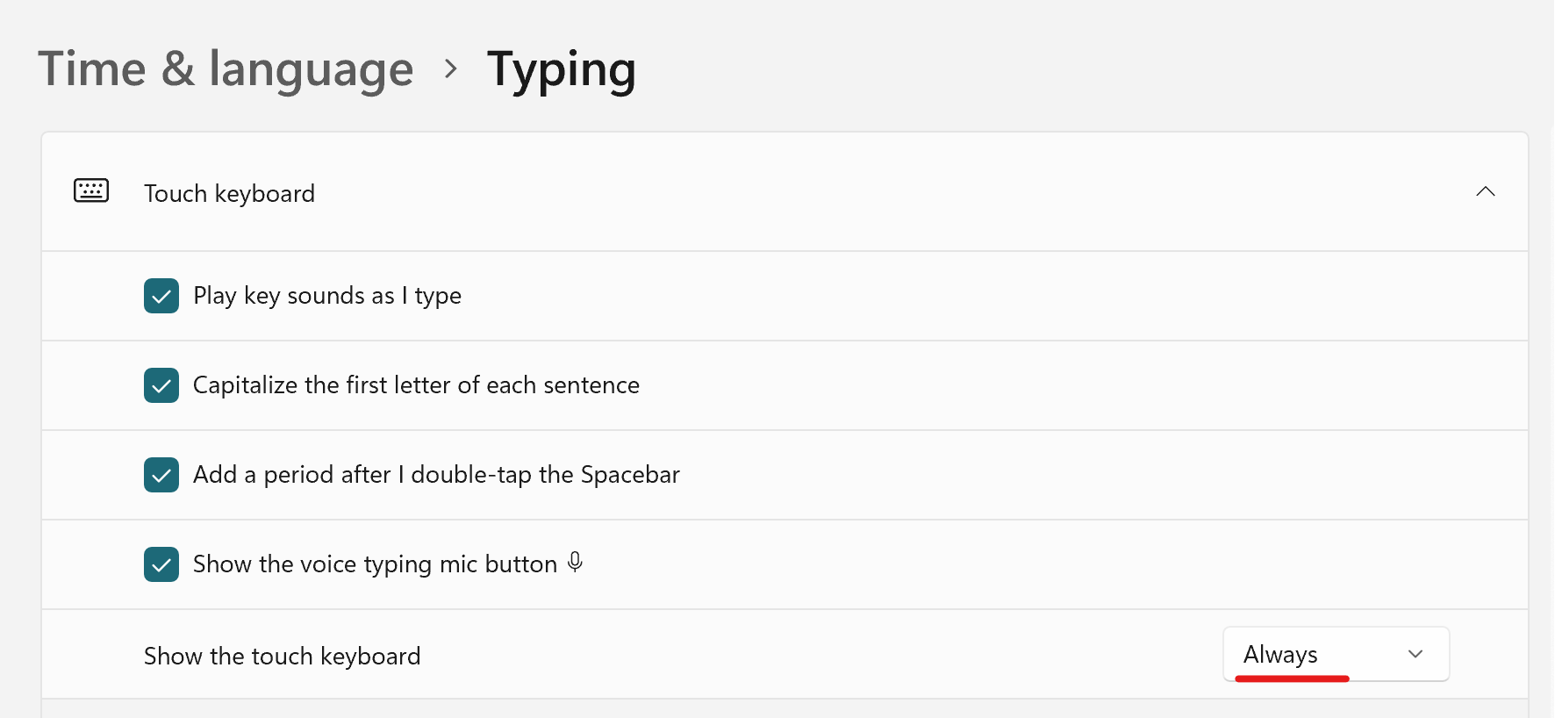
Task: Click the Touch keyboard icon
Action: click(91, 190)
